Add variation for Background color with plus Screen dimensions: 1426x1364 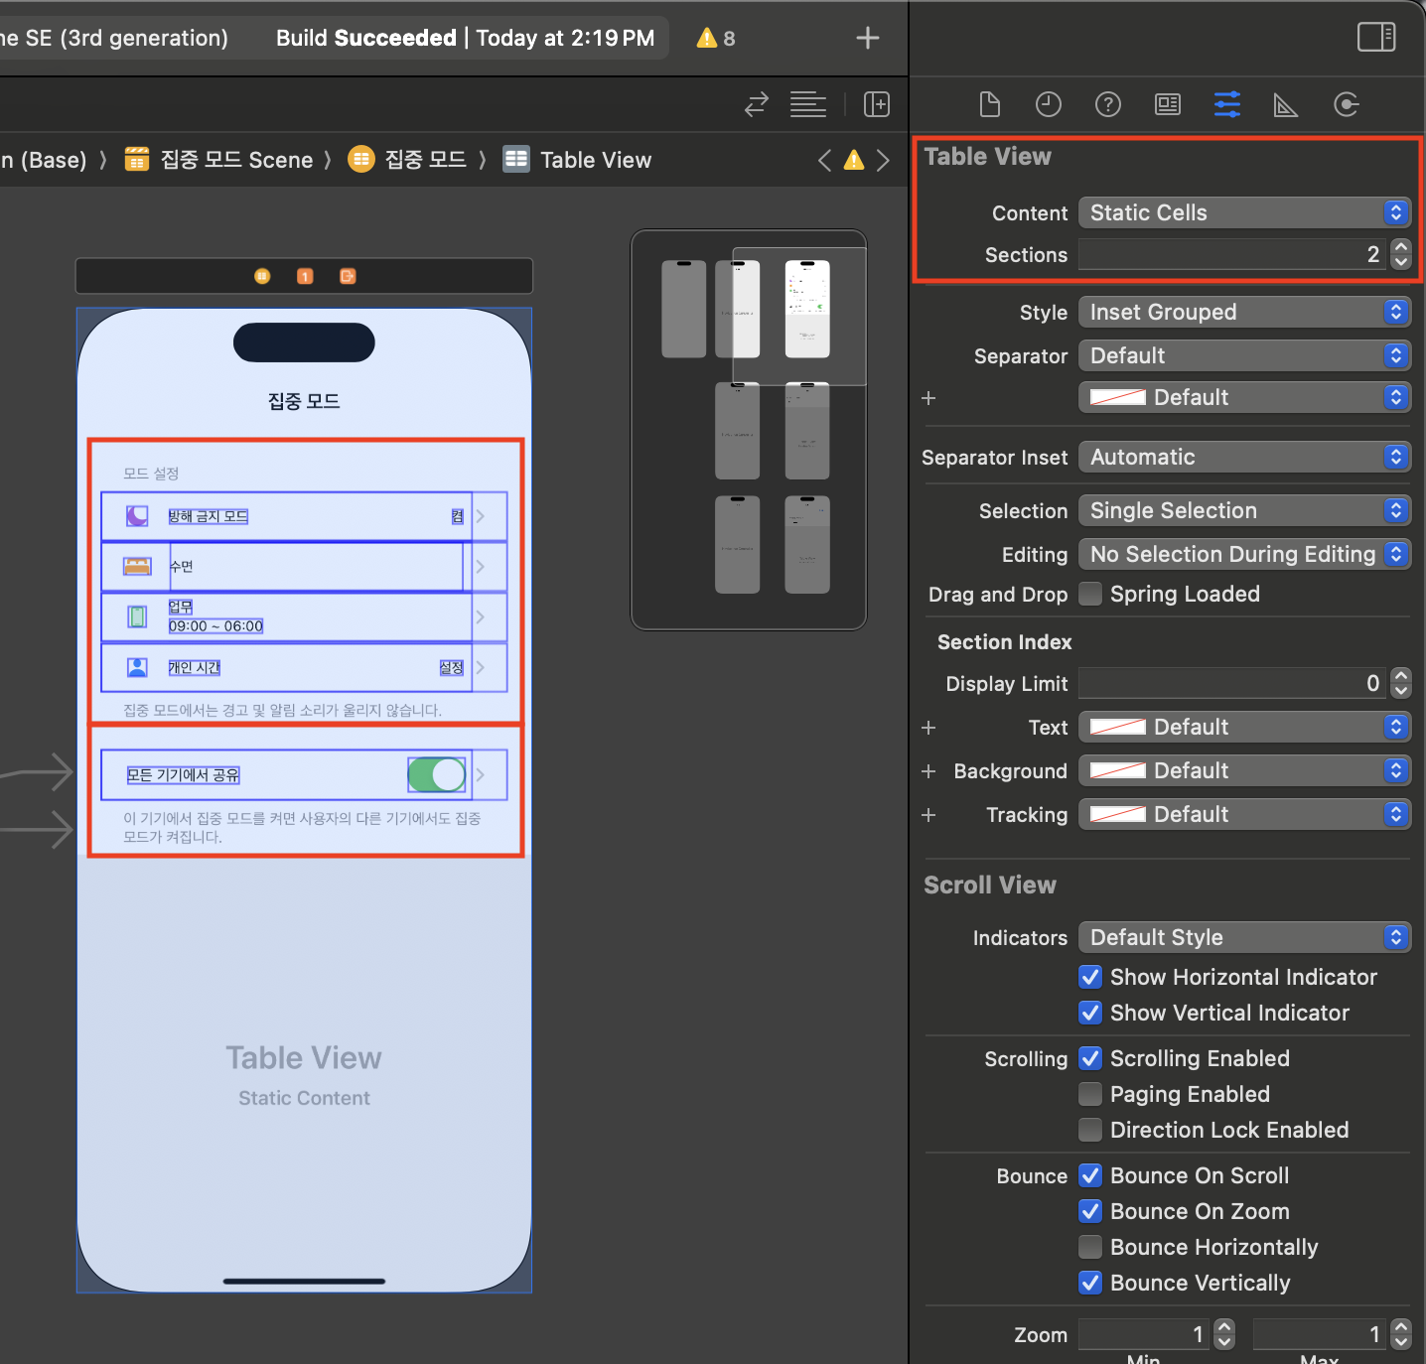pos(928,771)
